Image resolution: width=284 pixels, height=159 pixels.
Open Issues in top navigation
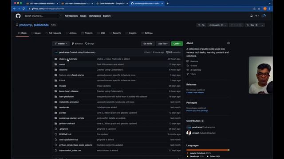coord(83,16)
